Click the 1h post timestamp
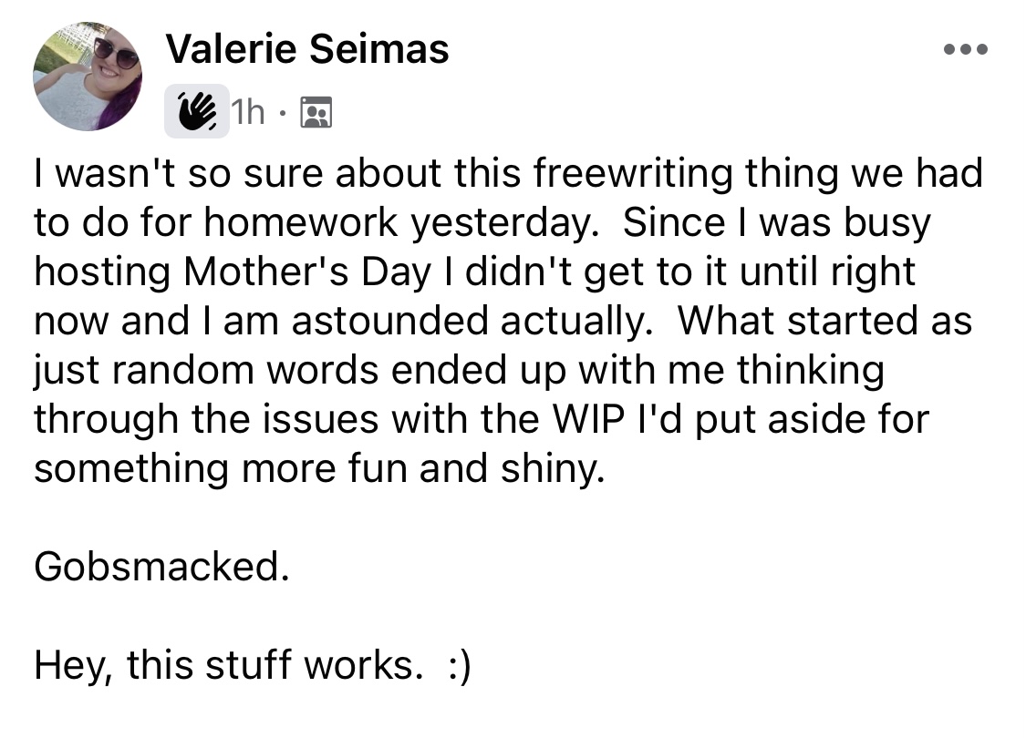Screen dimensions: 1026x738 pos(248,112)
